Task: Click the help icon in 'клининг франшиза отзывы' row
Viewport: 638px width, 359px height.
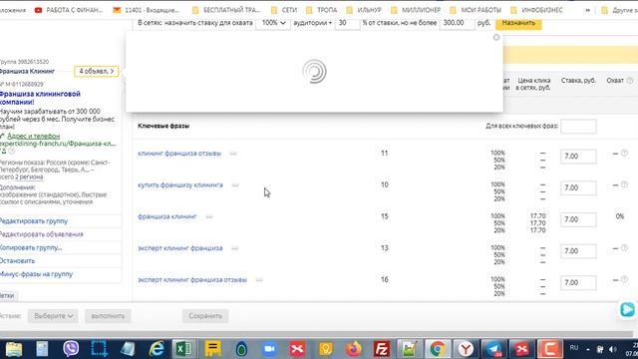Action: [x=625, y=153]
